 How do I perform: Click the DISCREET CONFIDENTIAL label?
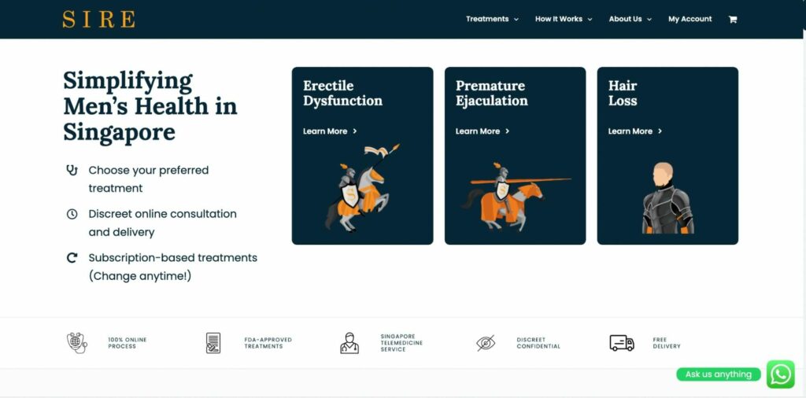tap(538, 343)
